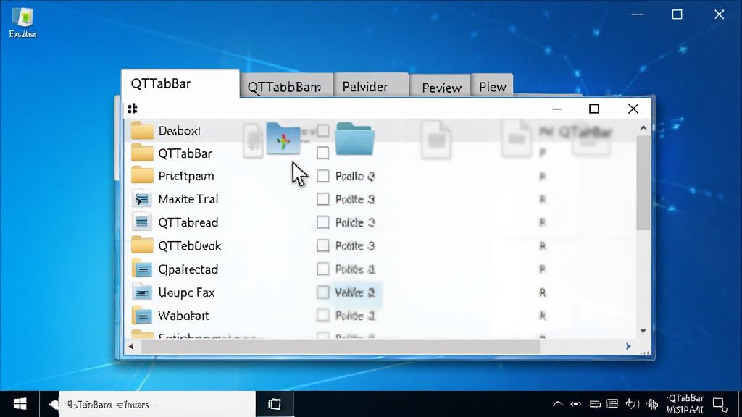
Task: Switch to the QTTabbBarn tab
Action: [287, 87]
